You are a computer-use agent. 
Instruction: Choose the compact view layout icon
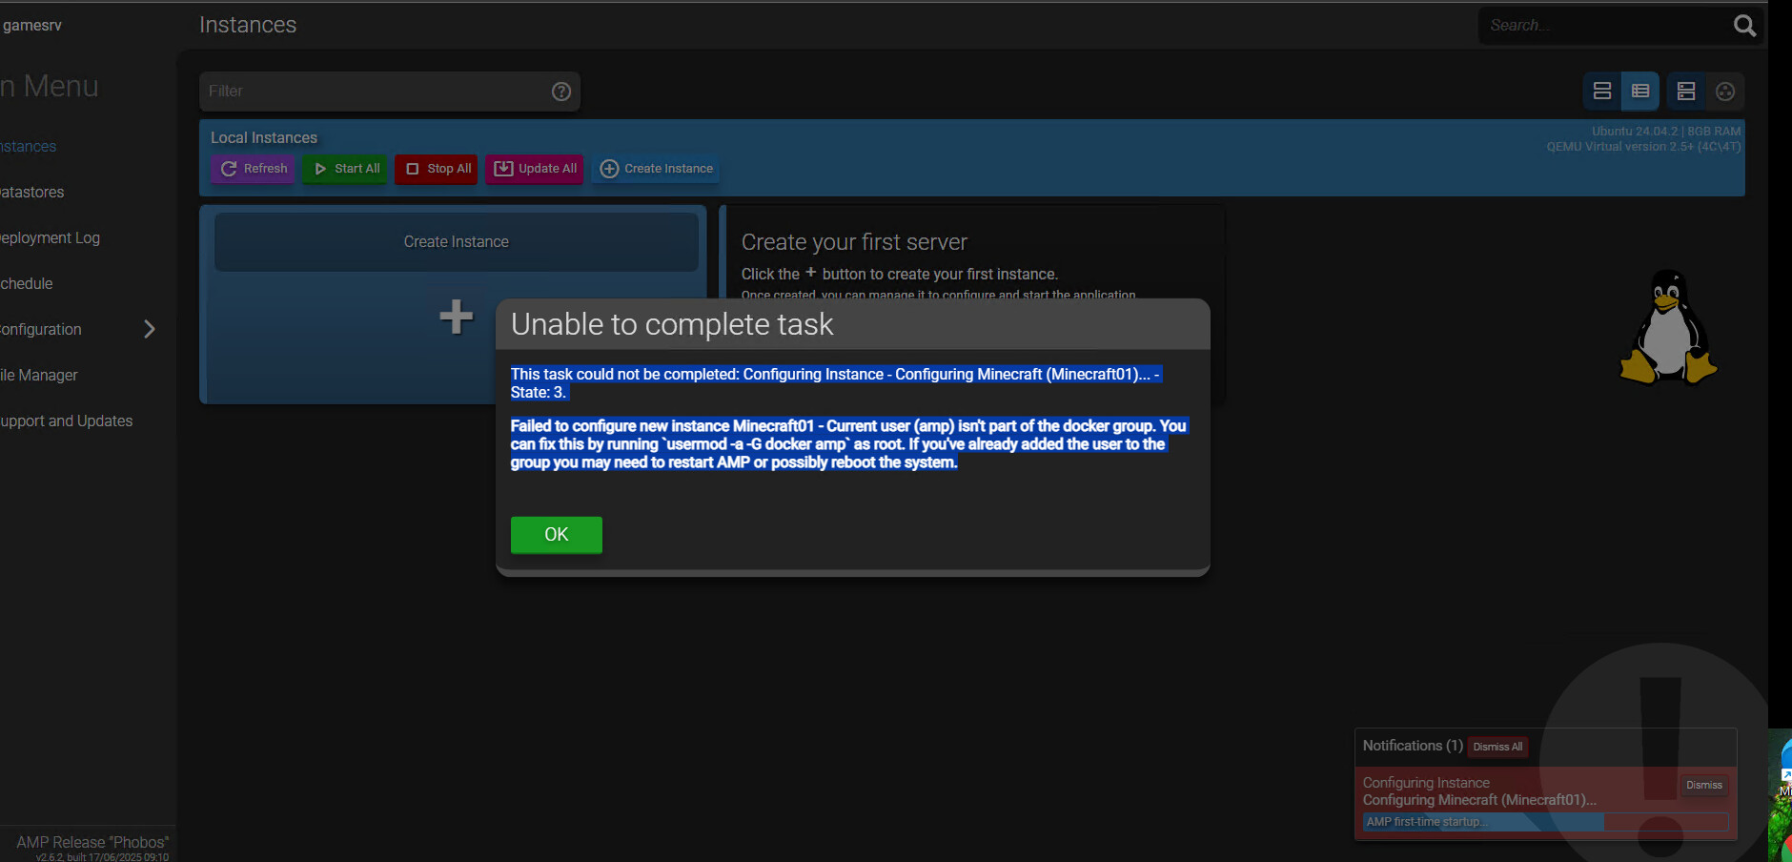(x=1686, y=92)
